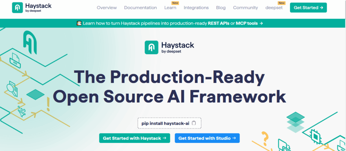Open the Integrations page

(x=196, y=8)
